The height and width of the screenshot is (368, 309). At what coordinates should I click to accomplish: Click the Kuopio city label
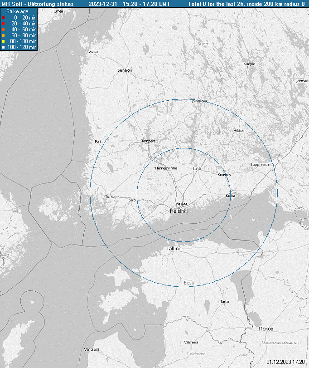pos(250,64)
